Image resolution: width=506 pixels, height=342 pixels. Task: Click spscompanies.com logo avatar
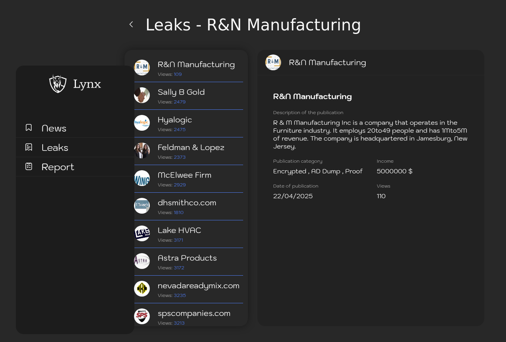point(142,316)
